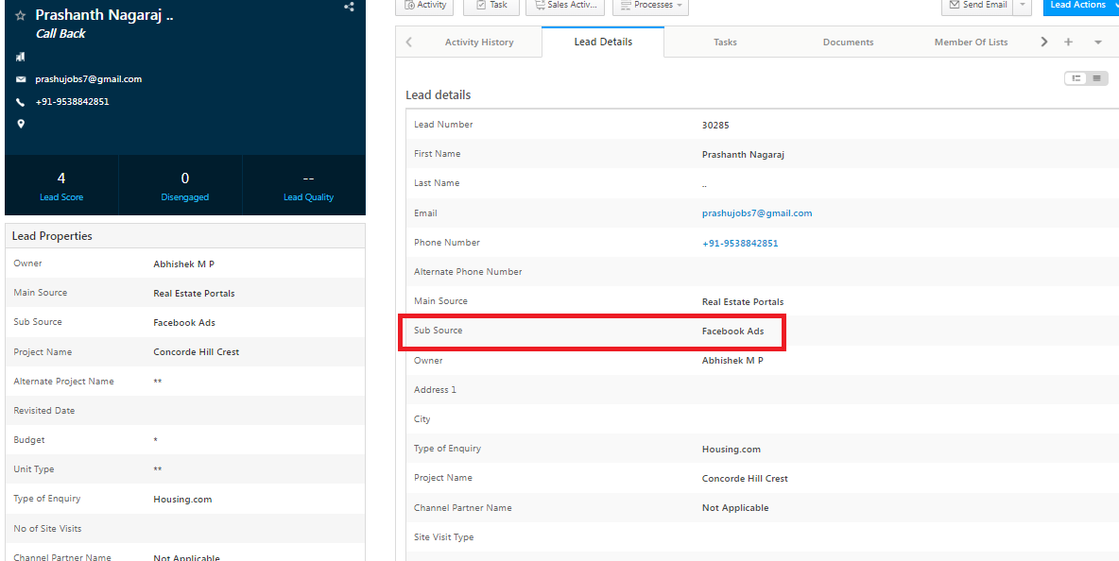Click the Sales Activ... button

(x=565, y=5)
